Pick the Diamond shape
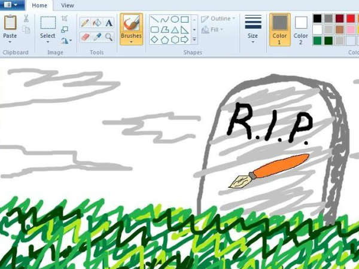 155,39
